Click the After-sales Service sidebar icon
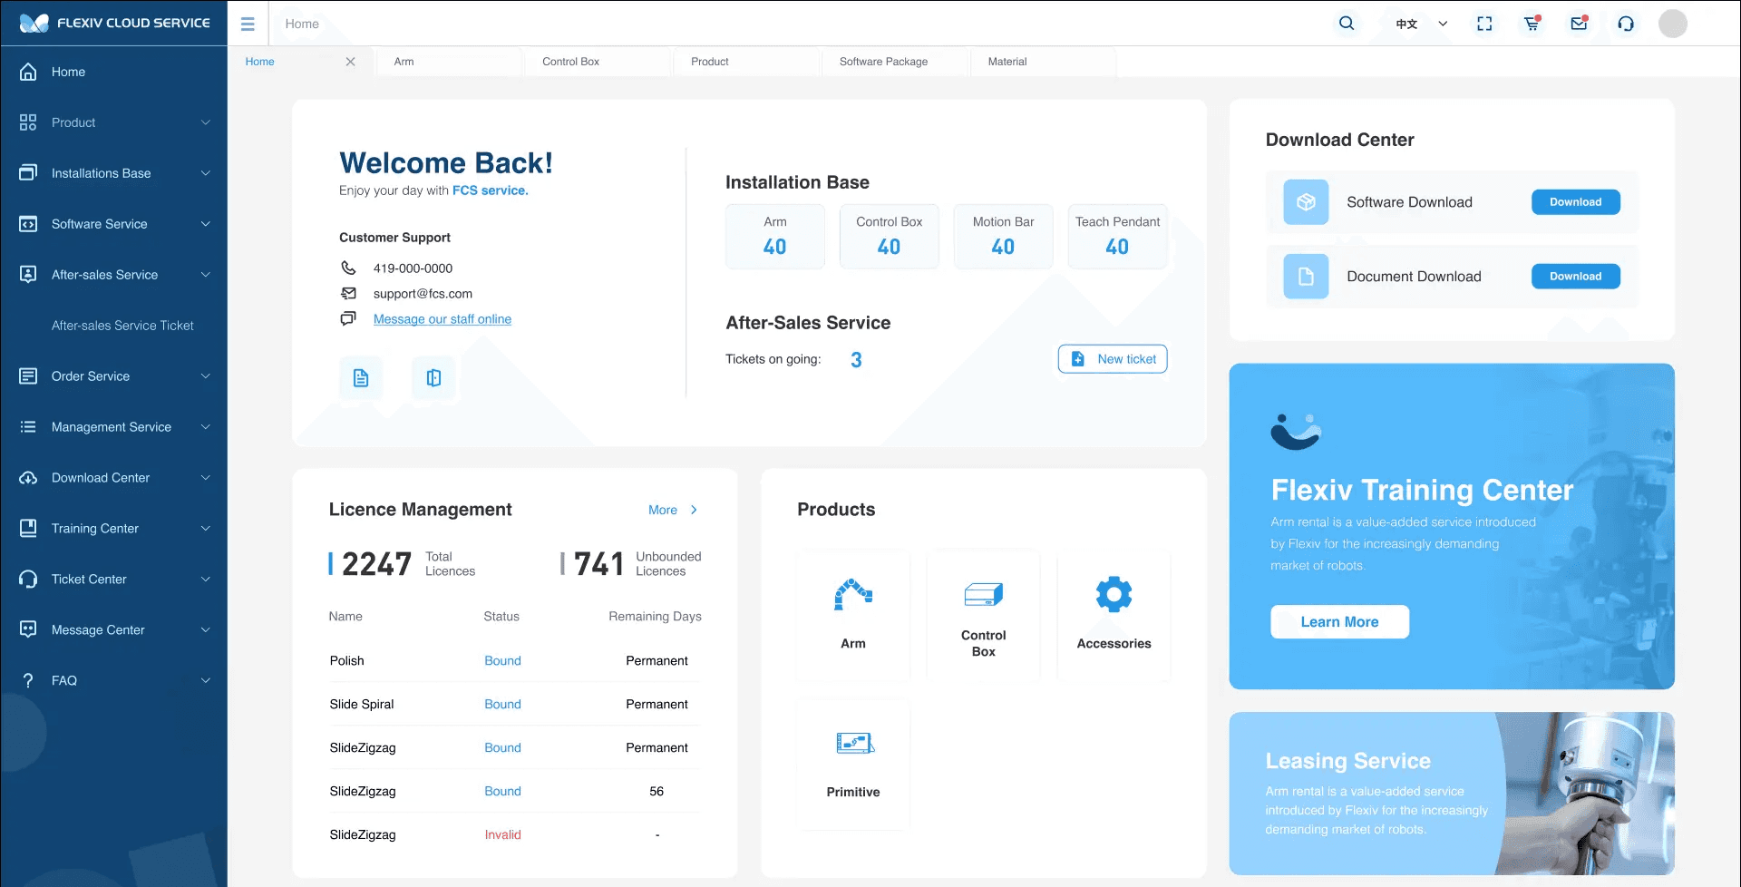Screen dimensions: 1741x887 28,275
